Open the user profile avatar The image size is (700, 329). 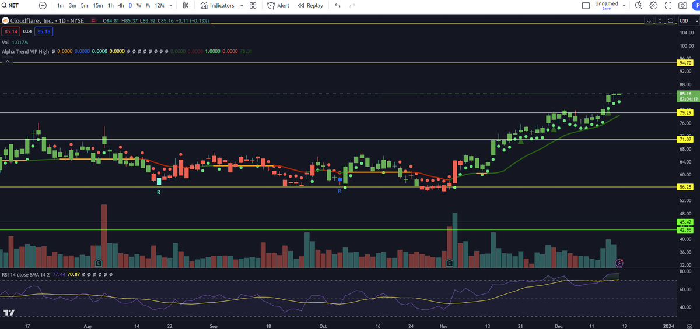coord(696,5)
